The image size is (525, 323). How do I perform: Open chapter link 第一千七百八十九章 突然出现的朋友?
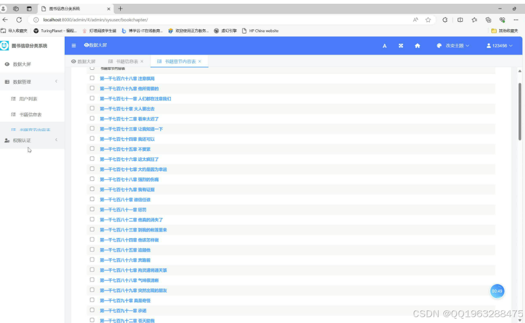(134, 290)
